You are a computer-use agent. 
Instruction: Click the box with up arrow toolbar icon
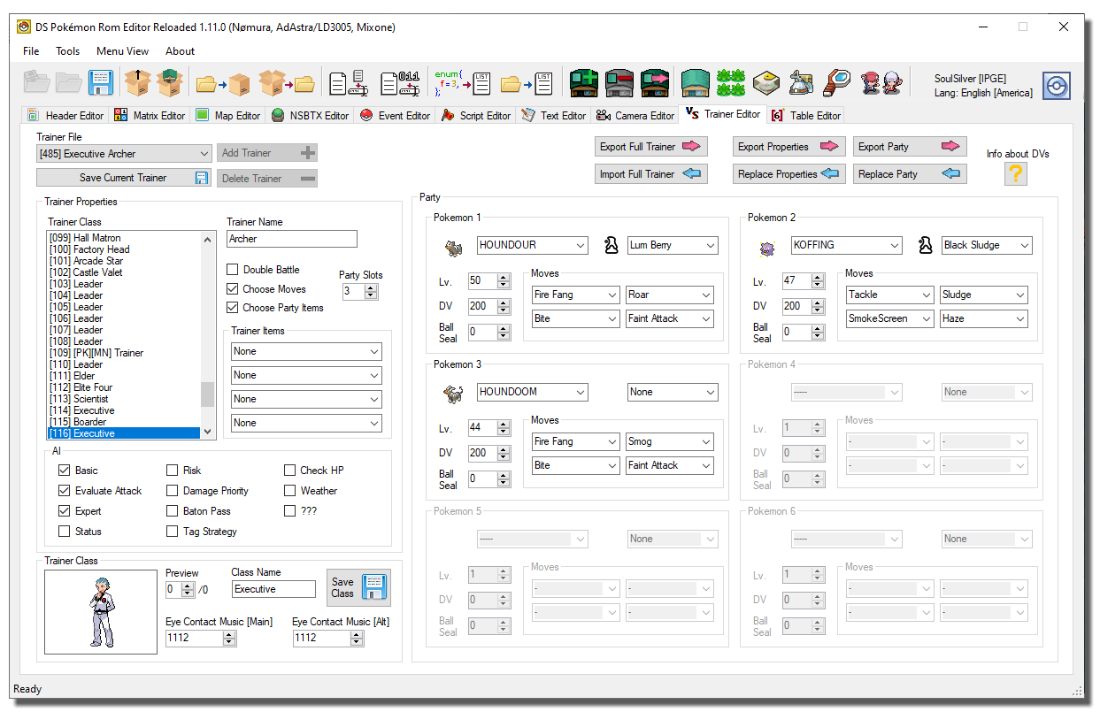137,83
